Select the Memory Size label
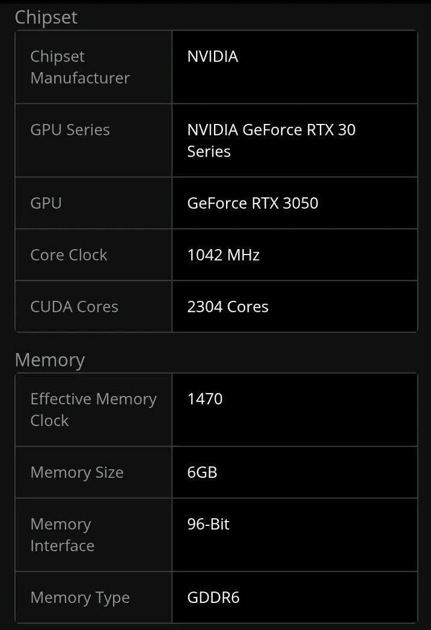Viewport: 431px width, 630px height. click(77, 473)
